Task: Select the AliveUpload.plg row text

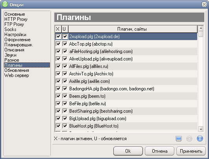Action: [101, 59]
